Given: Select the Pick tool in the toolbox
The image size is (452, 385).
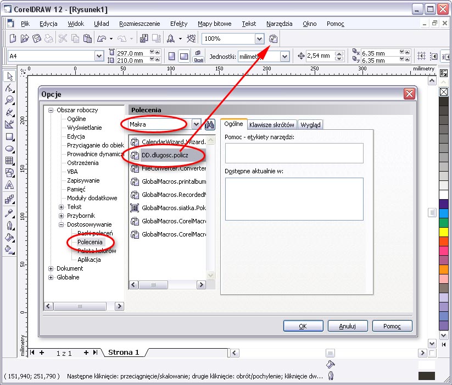Looking at the screenshot, I should [x=9, y=76].
